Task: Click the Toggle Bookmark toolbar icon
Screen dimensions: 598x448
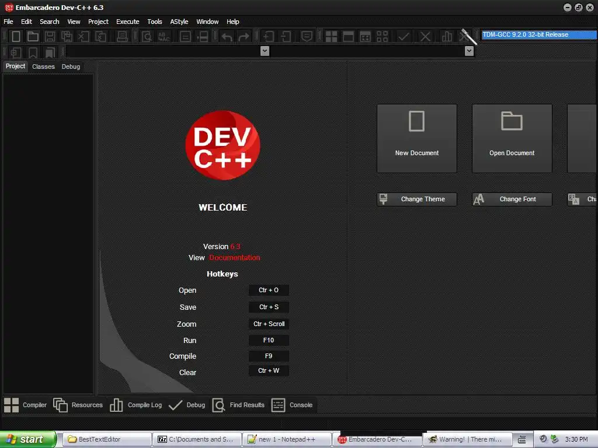Action: click(x=33, y=52)
